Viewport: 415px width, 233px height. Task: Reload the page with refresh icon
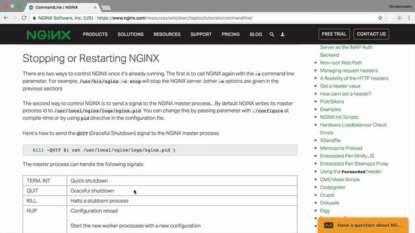[x=24, y=18]
